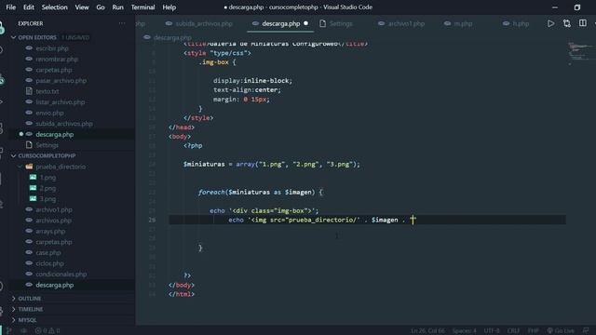Open the Go menu
The height and width of the screenshot is (335, 596).
(x=101, y=7)
